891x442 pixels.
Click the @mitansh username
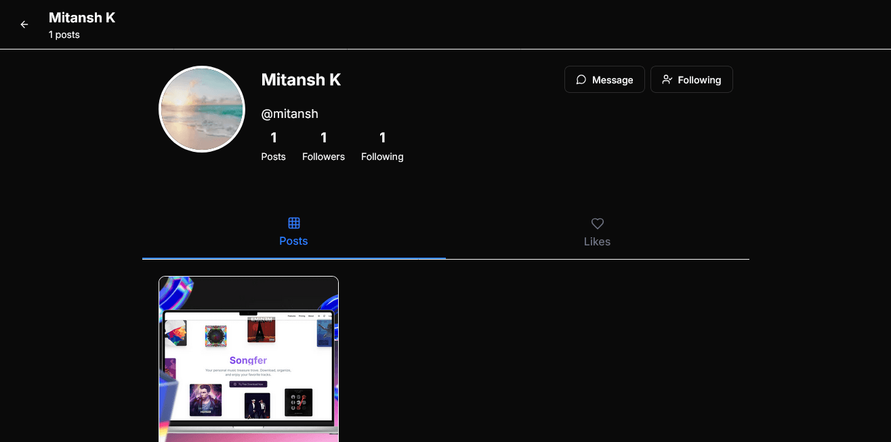coord(289,114)
